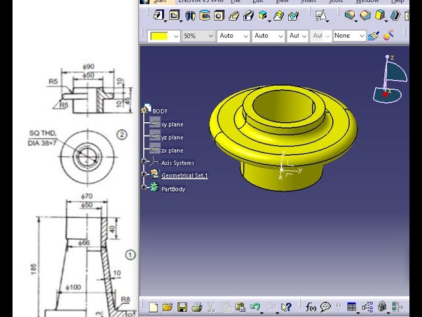Select yz plane in the tree
This screenshot has width=422, height=317.
(x=172, y=137)
